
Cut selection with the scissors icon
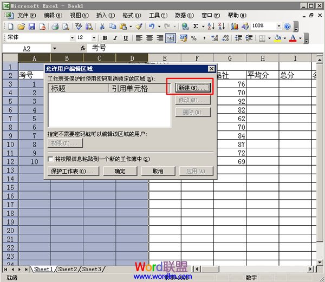[102, 27]
